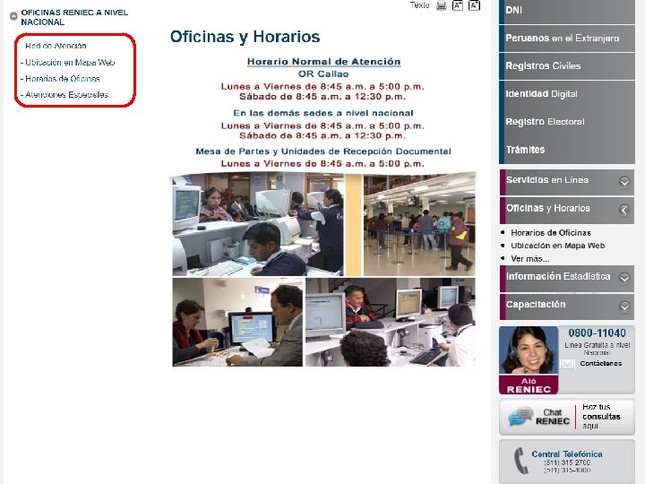Click Ubicación en Mapa Web in right submenu
645x484 pixels.
coord(558,246)
